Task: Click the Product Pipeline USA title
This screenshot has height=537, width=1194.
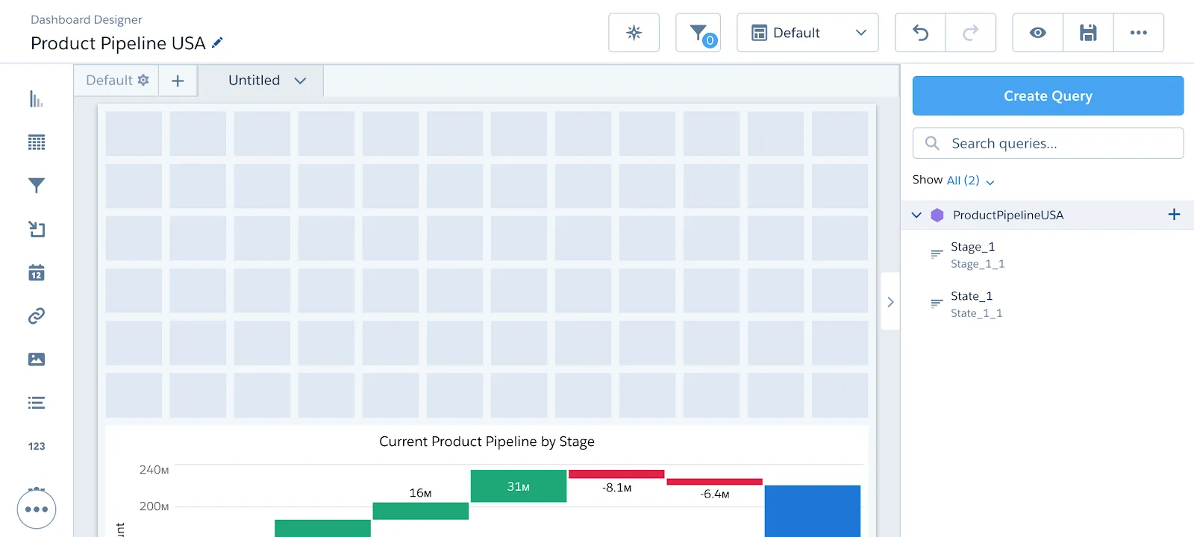Action: coord(118,43)
